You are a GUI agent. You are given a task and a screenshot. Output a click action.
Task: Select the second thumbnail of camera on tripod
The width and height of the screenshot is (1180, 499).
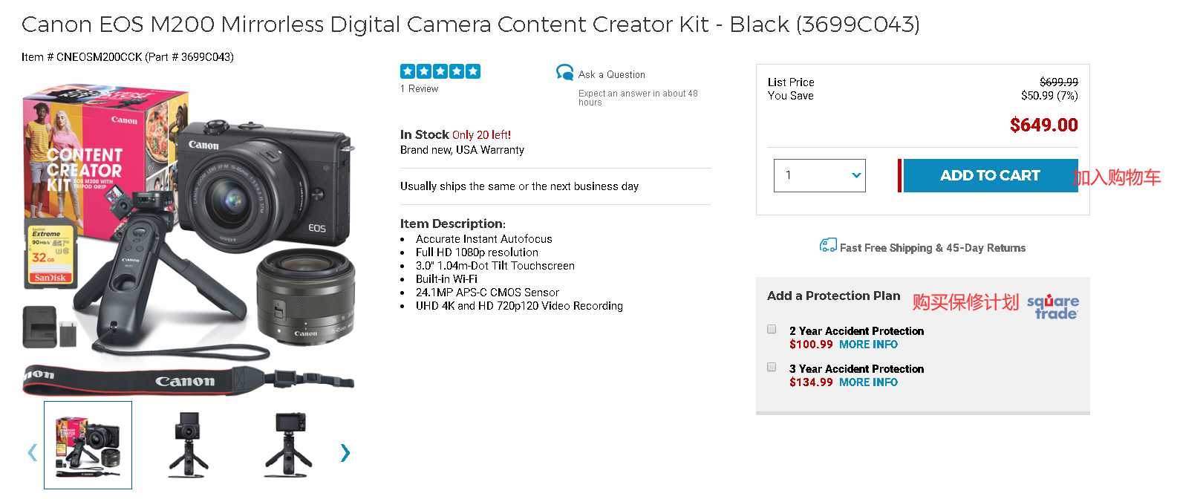[188, 445]
